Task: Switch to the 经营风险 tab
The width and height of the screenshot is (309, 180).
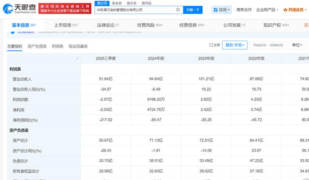Action: (150, 25)
